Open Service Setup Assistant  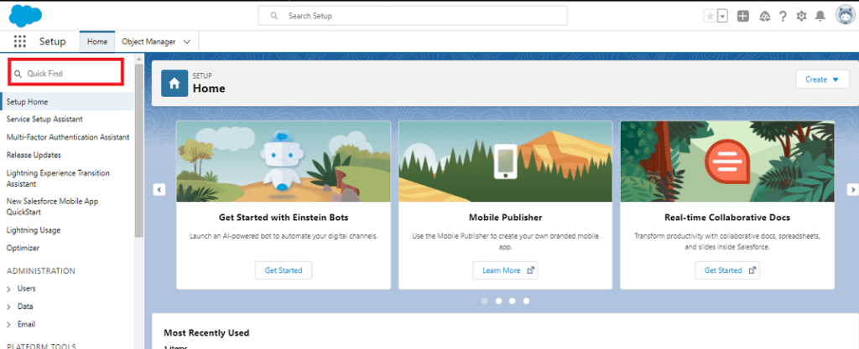[44, 119]
